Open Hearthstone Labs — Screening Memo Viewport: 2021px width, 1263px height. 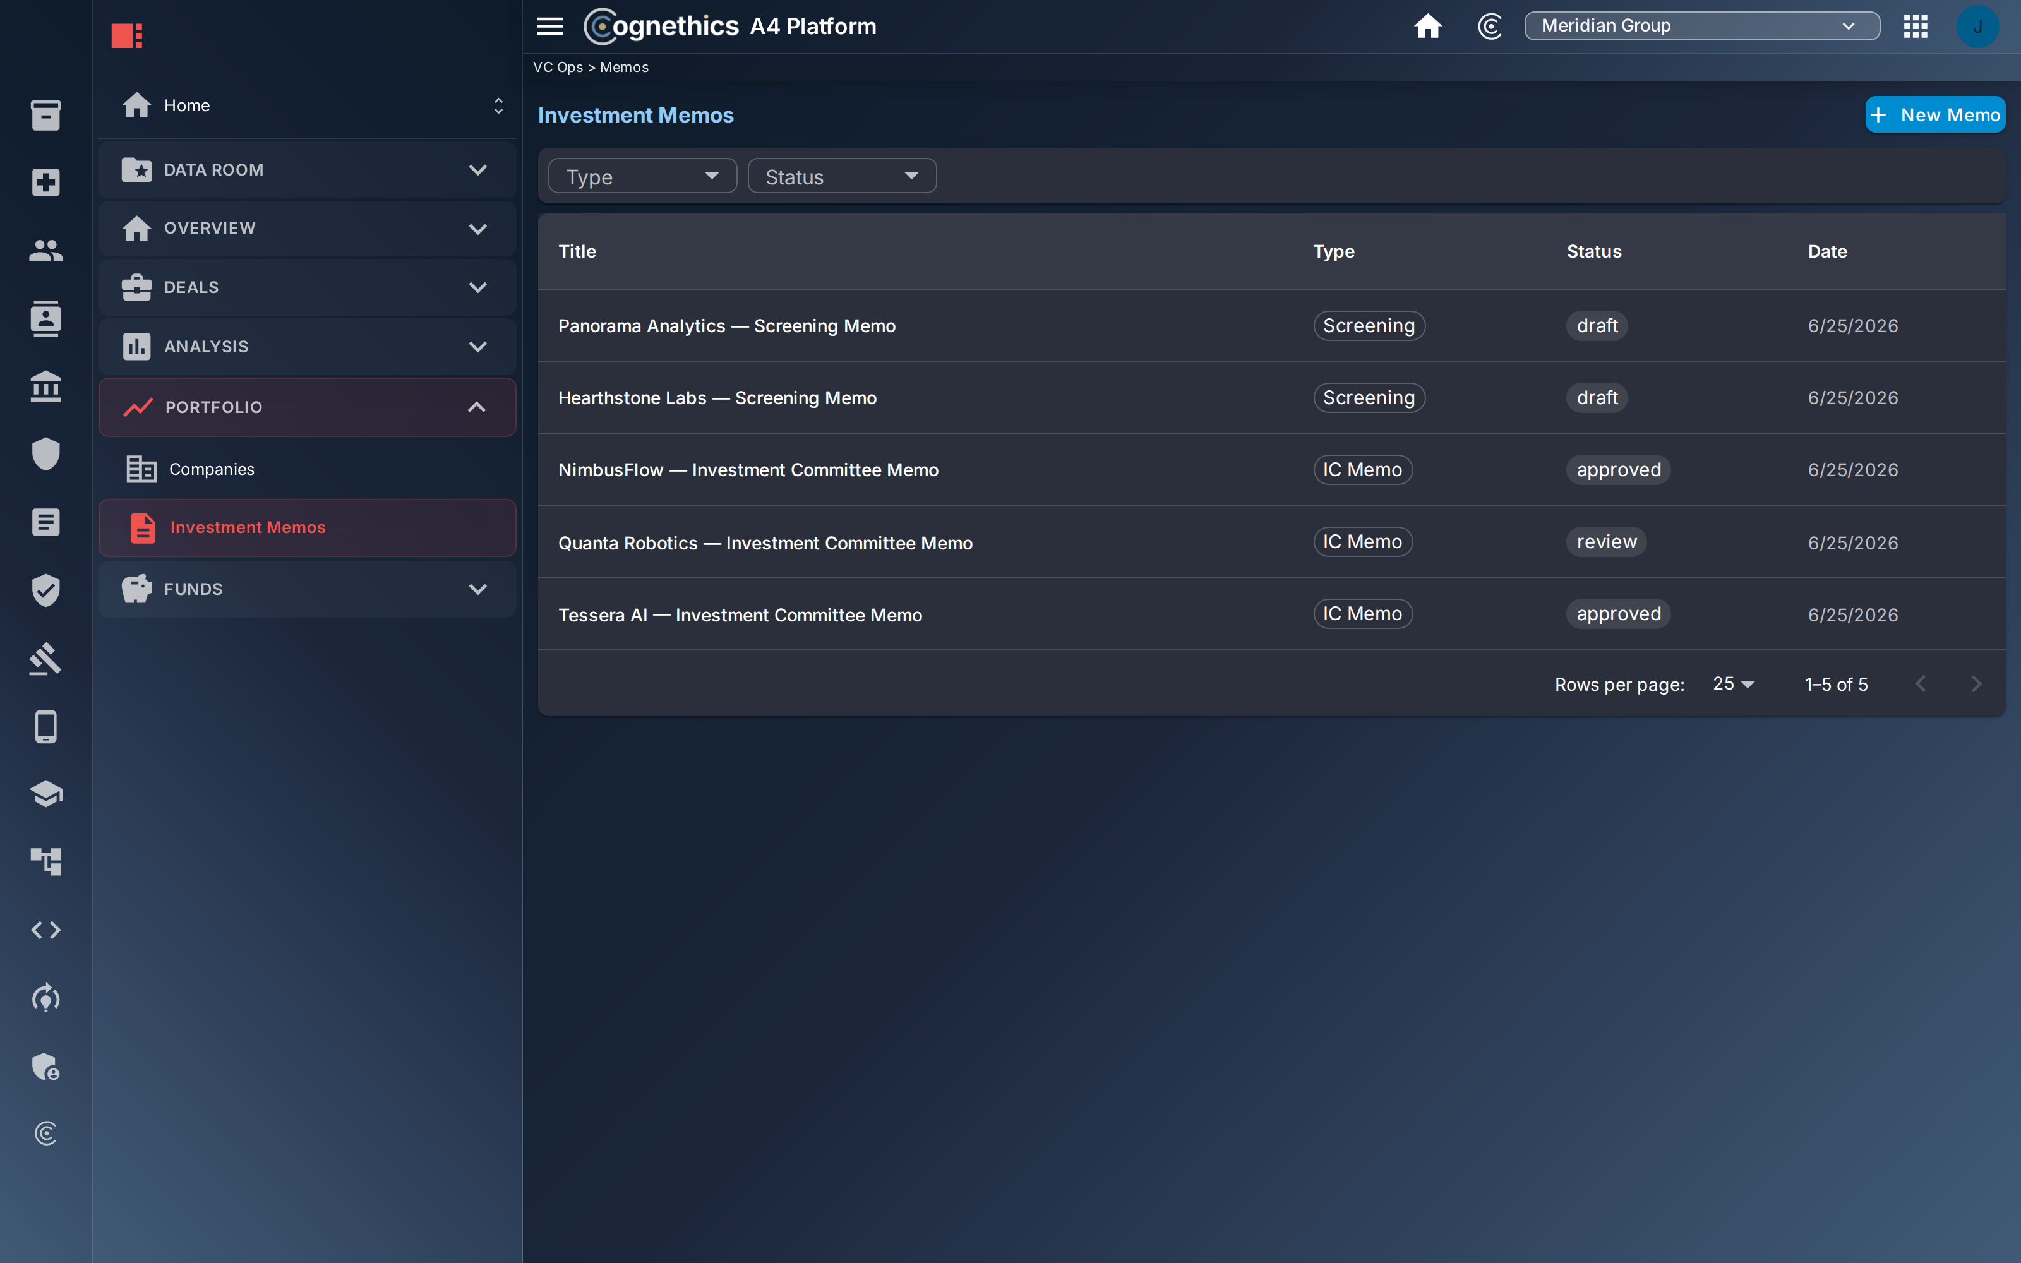point(717,398)
